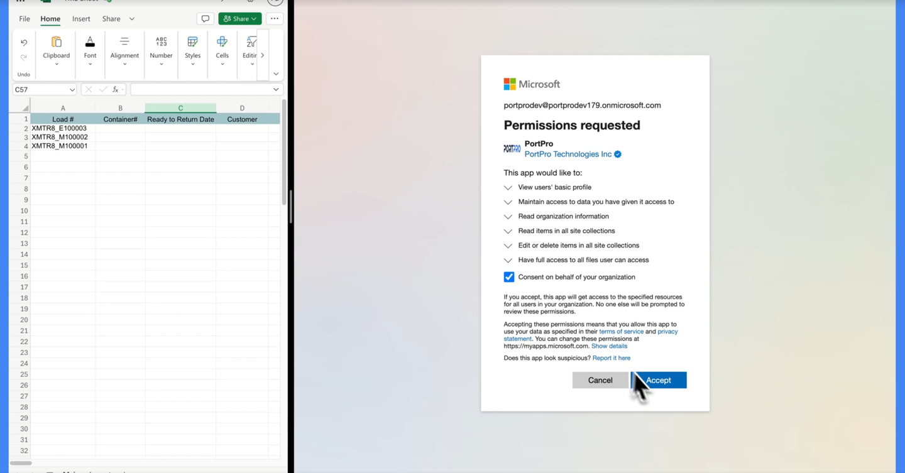Expand the View users' basic profile permission
This screenshot has width=905, height=473.
508,188
